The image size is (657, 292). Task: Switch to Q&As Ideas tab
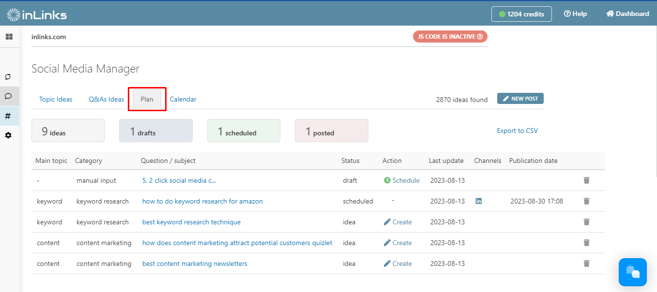click(x=107, y=99)
